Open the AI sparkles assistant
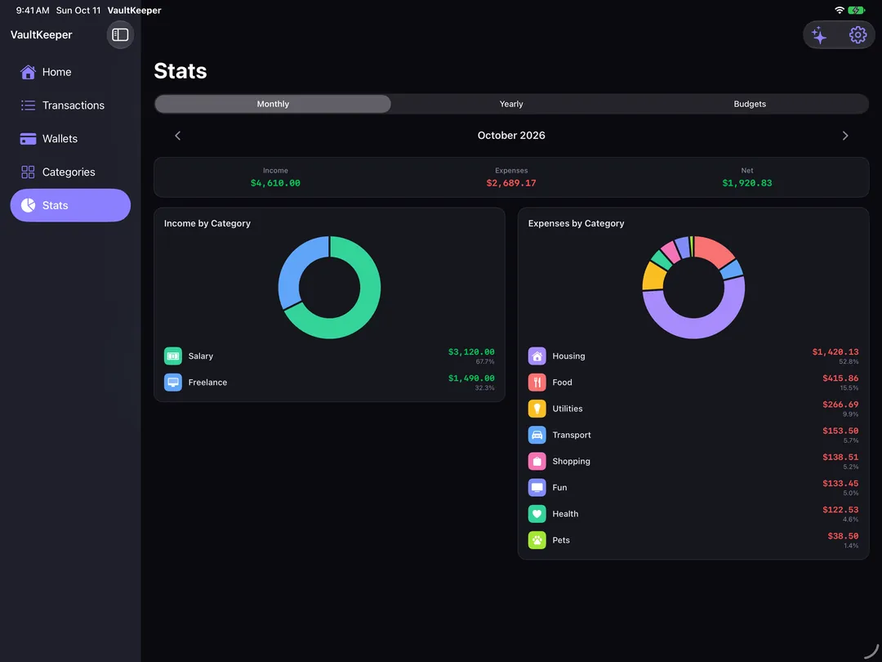 click(819, 35)
